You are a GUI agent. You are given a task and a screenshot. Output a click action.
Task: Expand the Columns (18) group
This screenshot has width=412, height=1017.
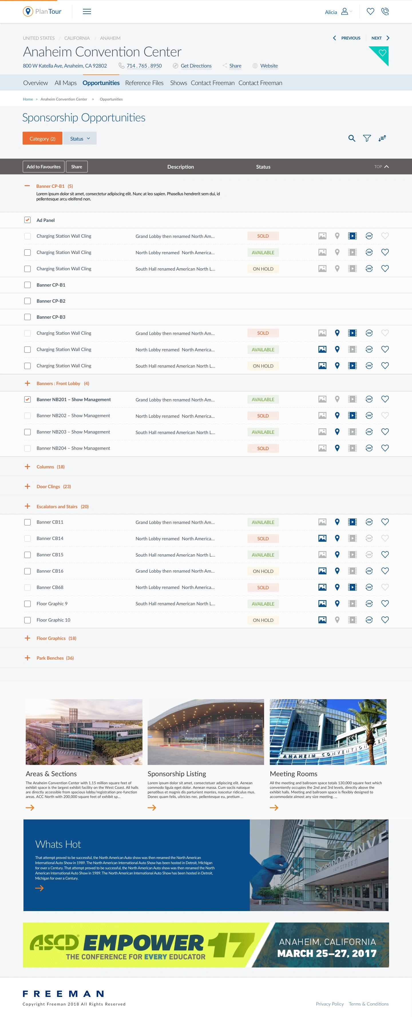coord(27,466)
